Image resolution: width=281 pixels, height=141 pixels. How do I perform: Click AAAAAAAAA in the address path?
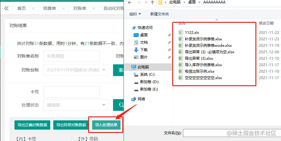(x=214, y=2)
